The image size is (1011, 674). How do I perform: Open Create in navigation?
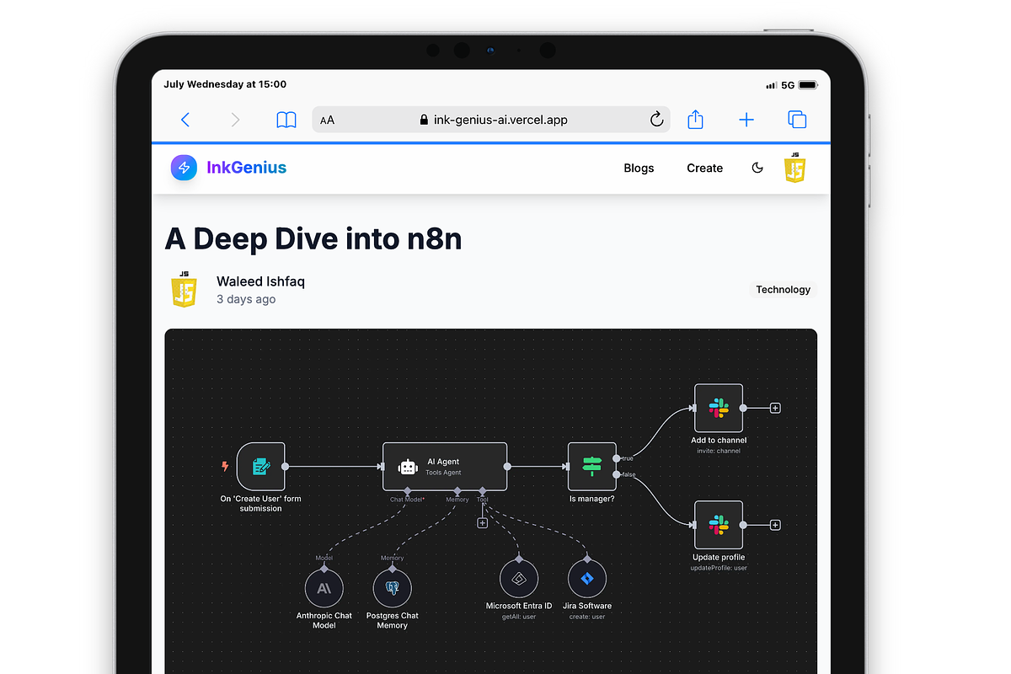pos(704,168)
